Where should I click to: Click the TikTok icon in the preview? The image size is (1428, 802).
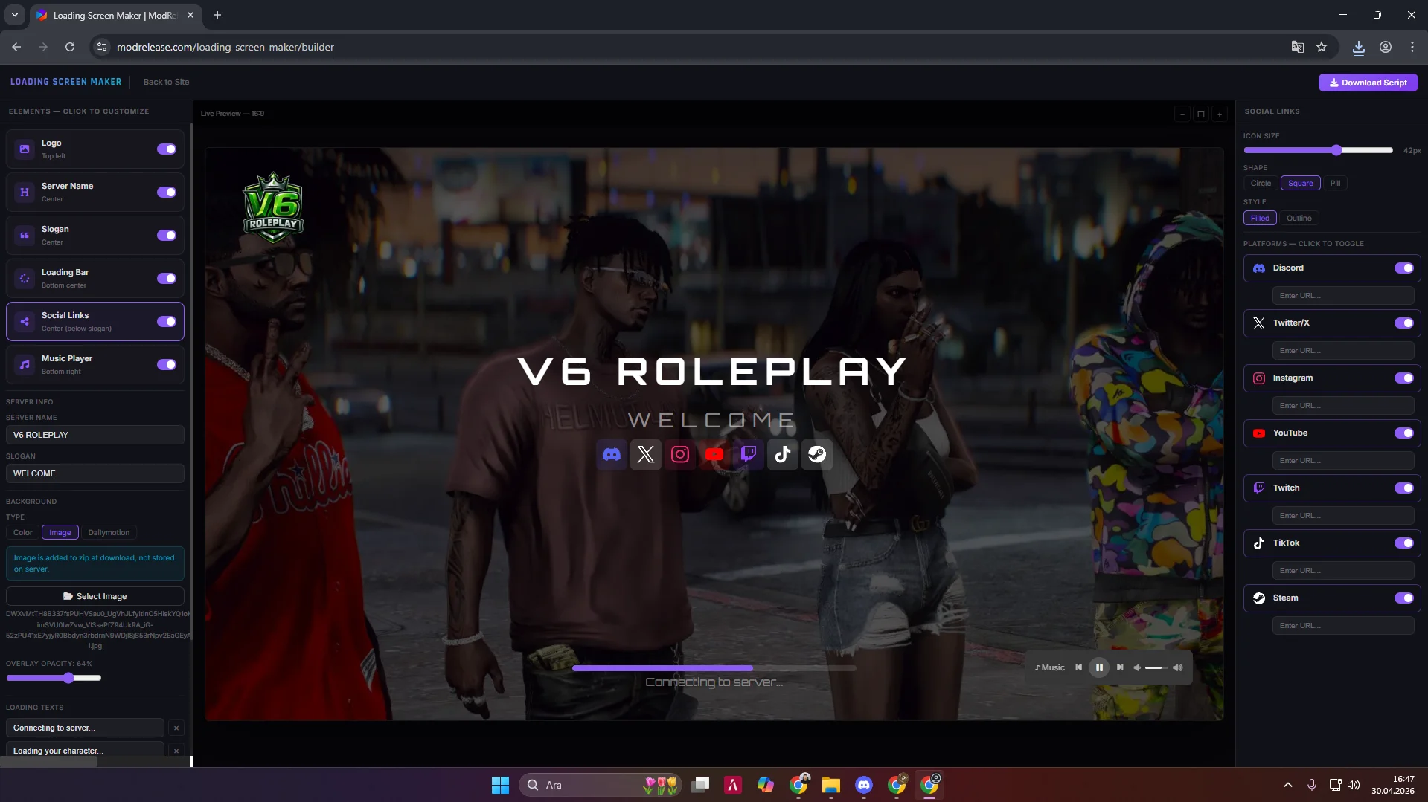pyautogui.click(x=782, y=454)
